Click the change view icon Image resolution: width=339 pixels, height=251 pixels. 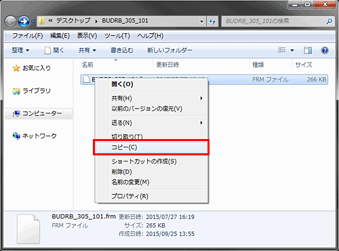click(281, 50)
